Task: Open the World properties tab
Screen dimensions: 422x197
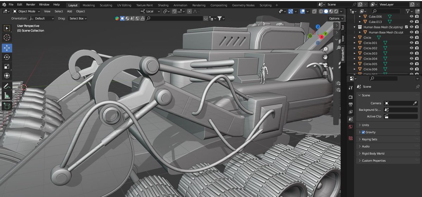Action: point(351,127)
